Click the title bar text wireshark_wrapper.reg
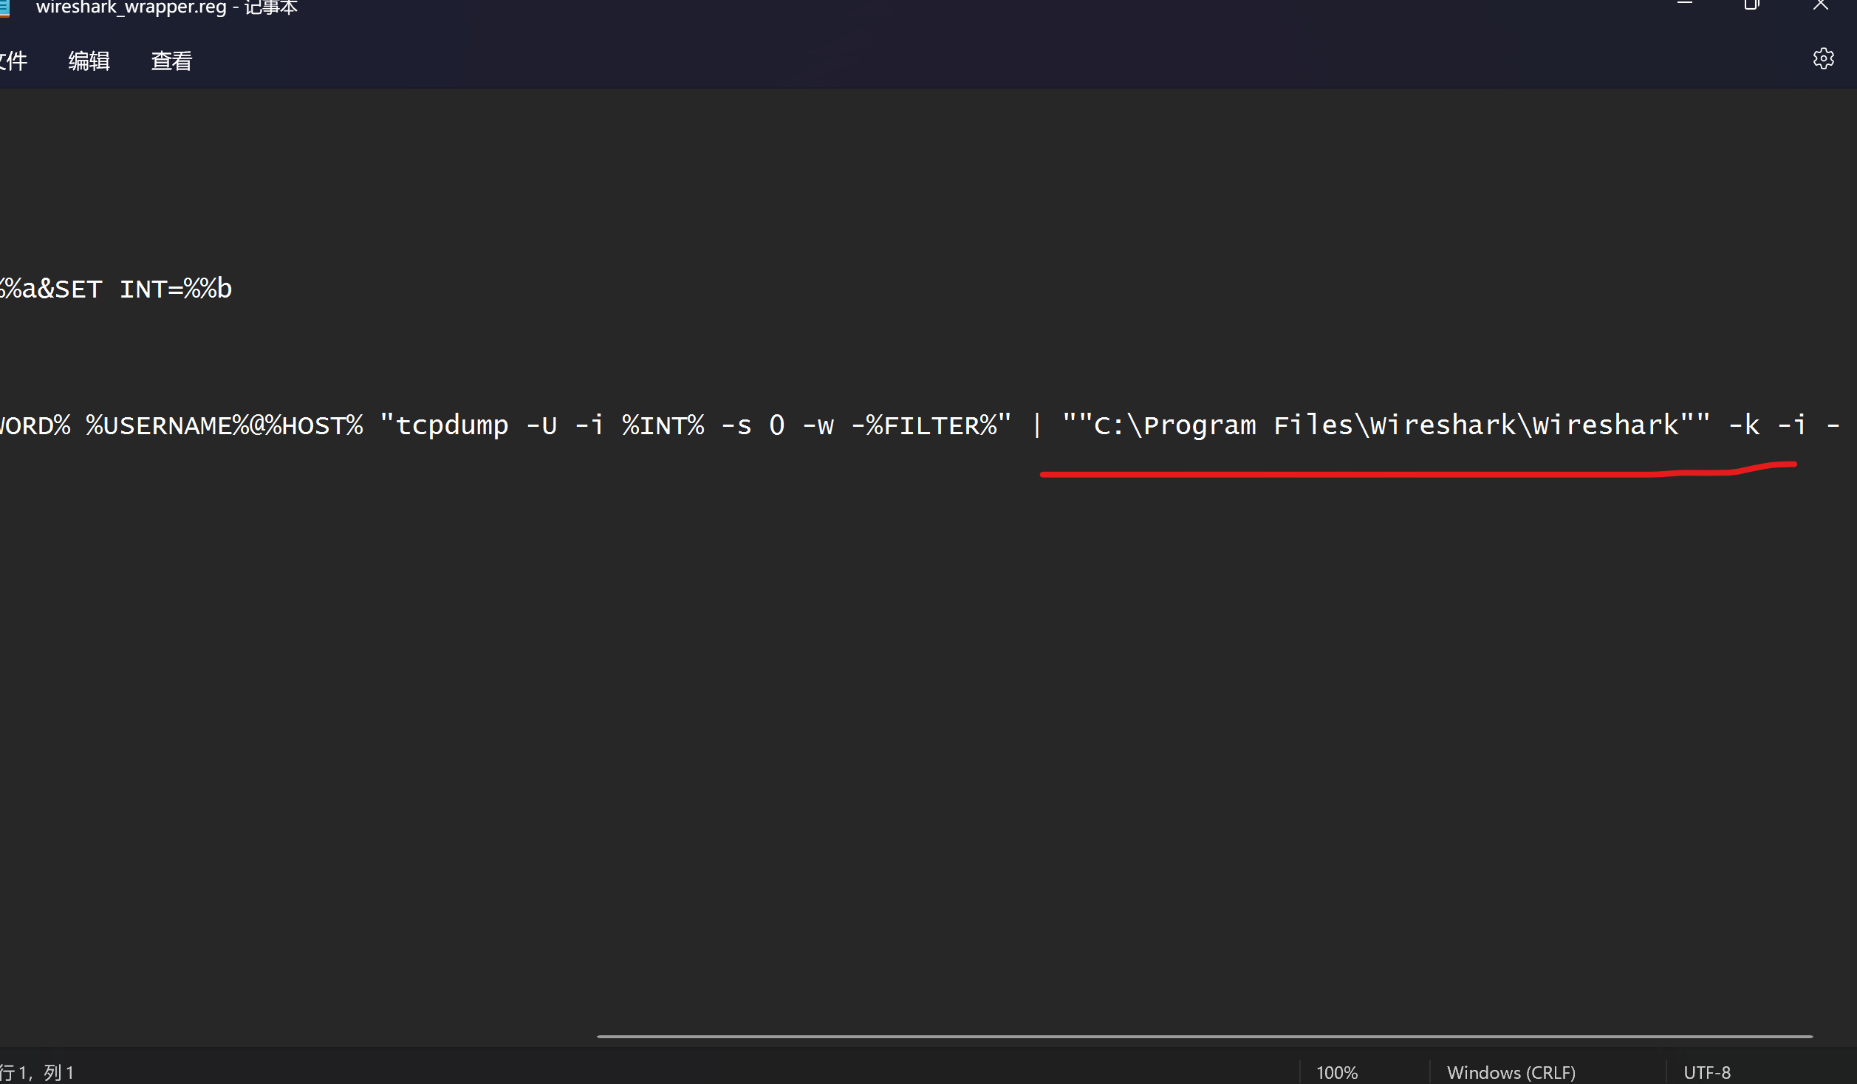 [x=131, y=8]
